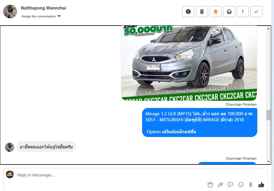This screenshot has width=274, height=191.
Task: Click the scrollbar down arrow in chat
Action: click(268, 162)
